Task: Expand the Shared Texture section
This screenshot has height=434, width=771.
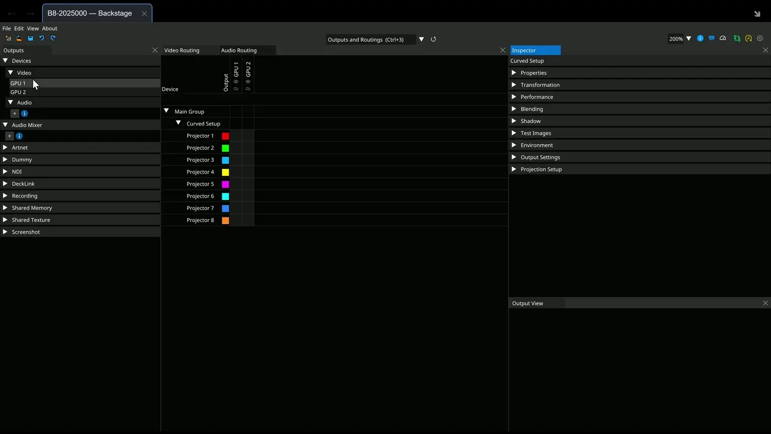Action: click(5, 220)
